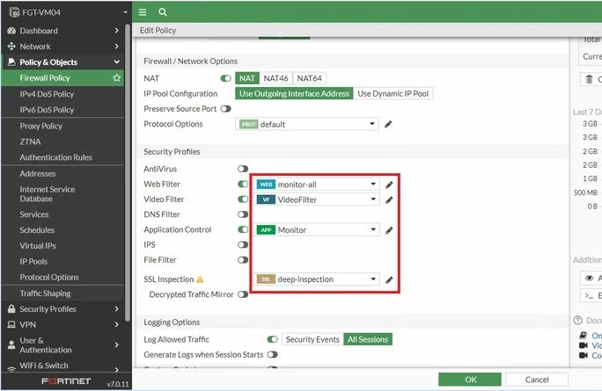Open Virtual IPs menu item

(x=38, y=246)
